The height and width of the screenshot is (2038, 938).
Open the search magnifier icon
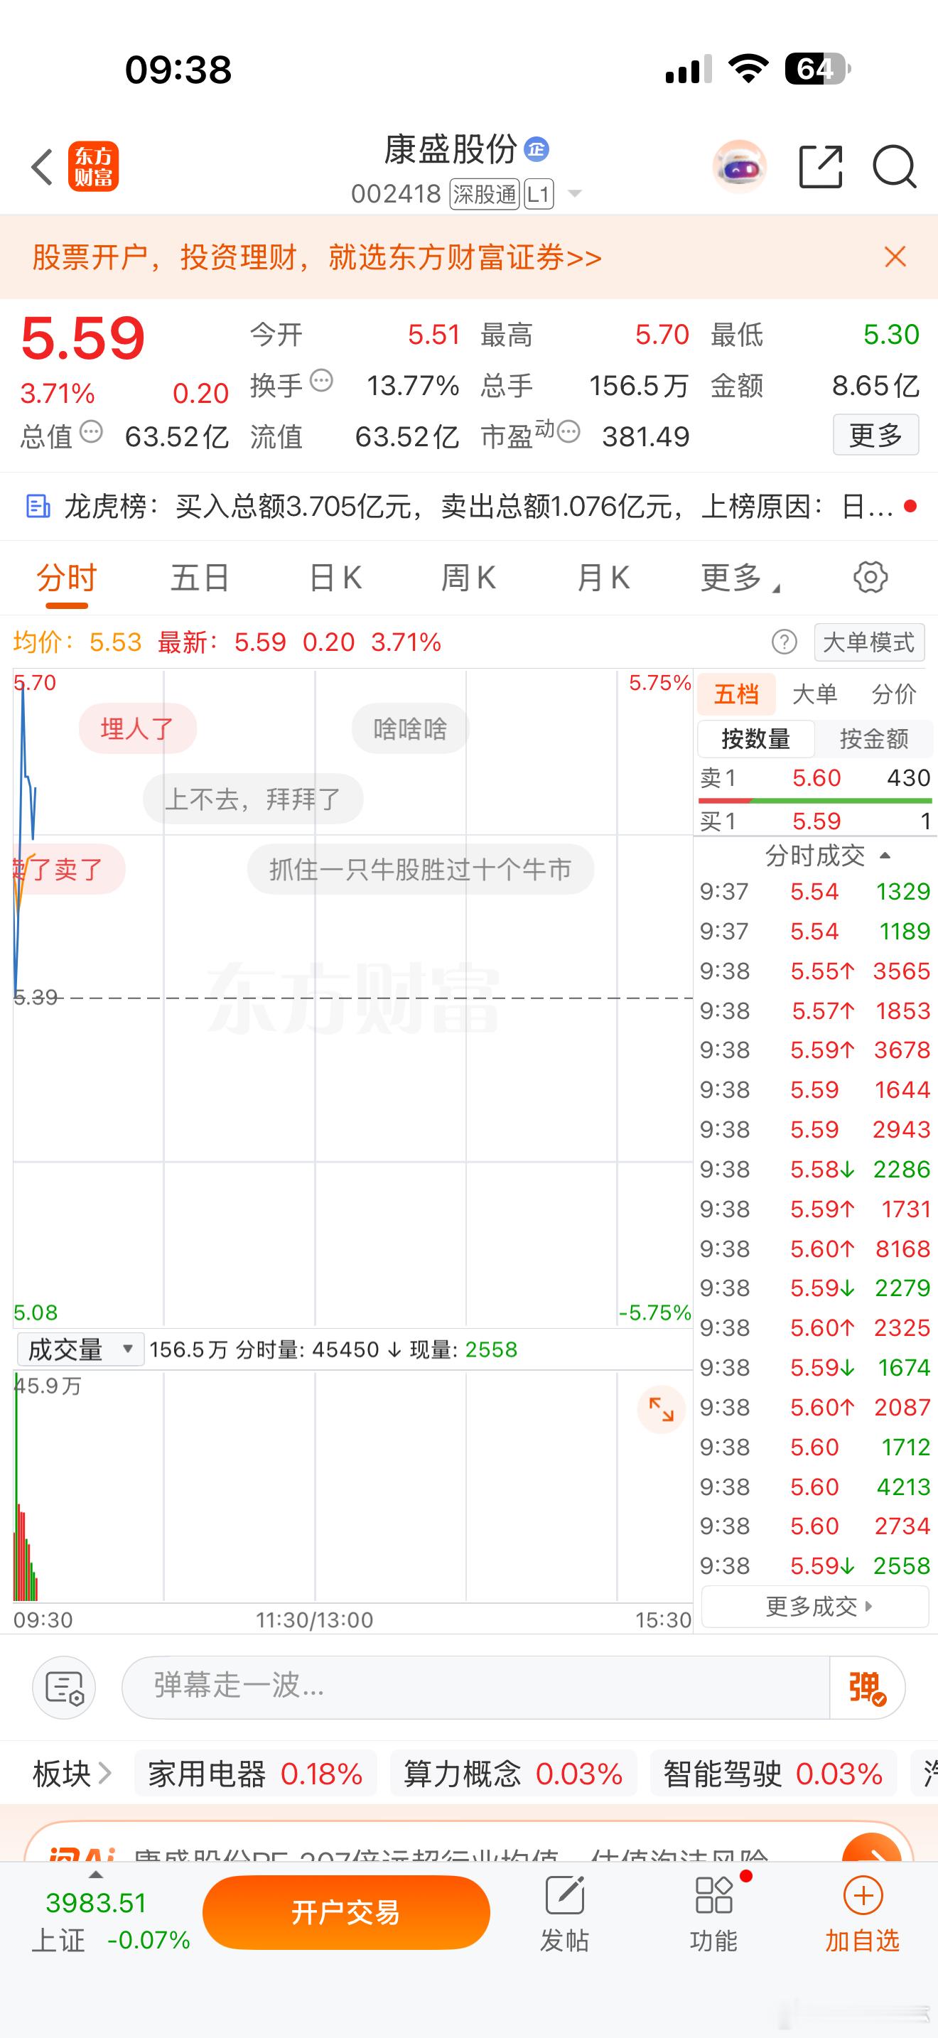tap(895, 167)
